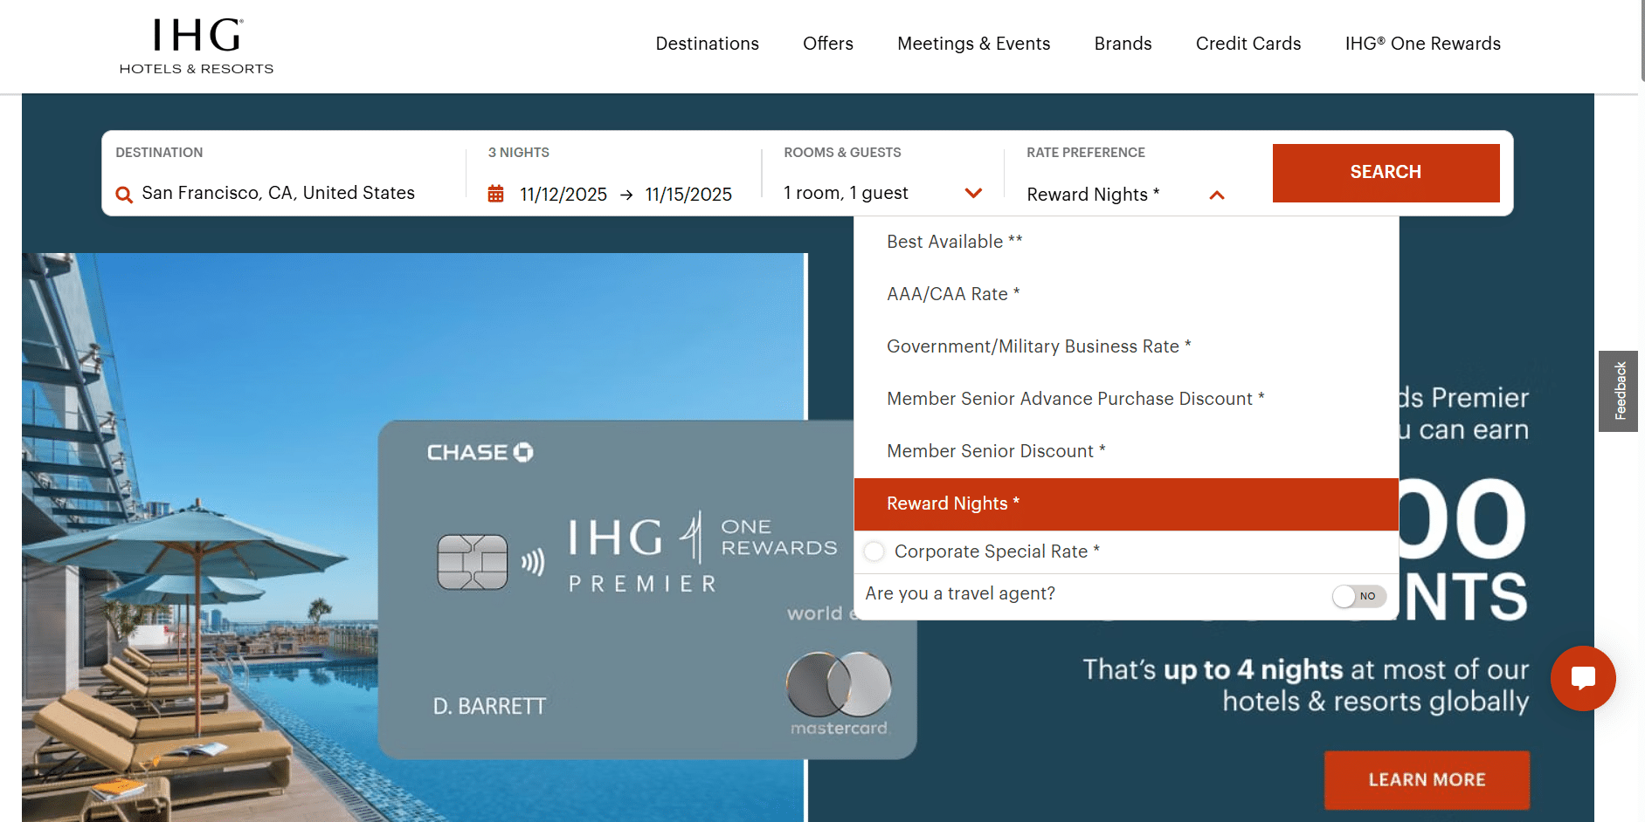Collapse the Rate Preference chevron

pyautogui.click(x=1217, y=195)
